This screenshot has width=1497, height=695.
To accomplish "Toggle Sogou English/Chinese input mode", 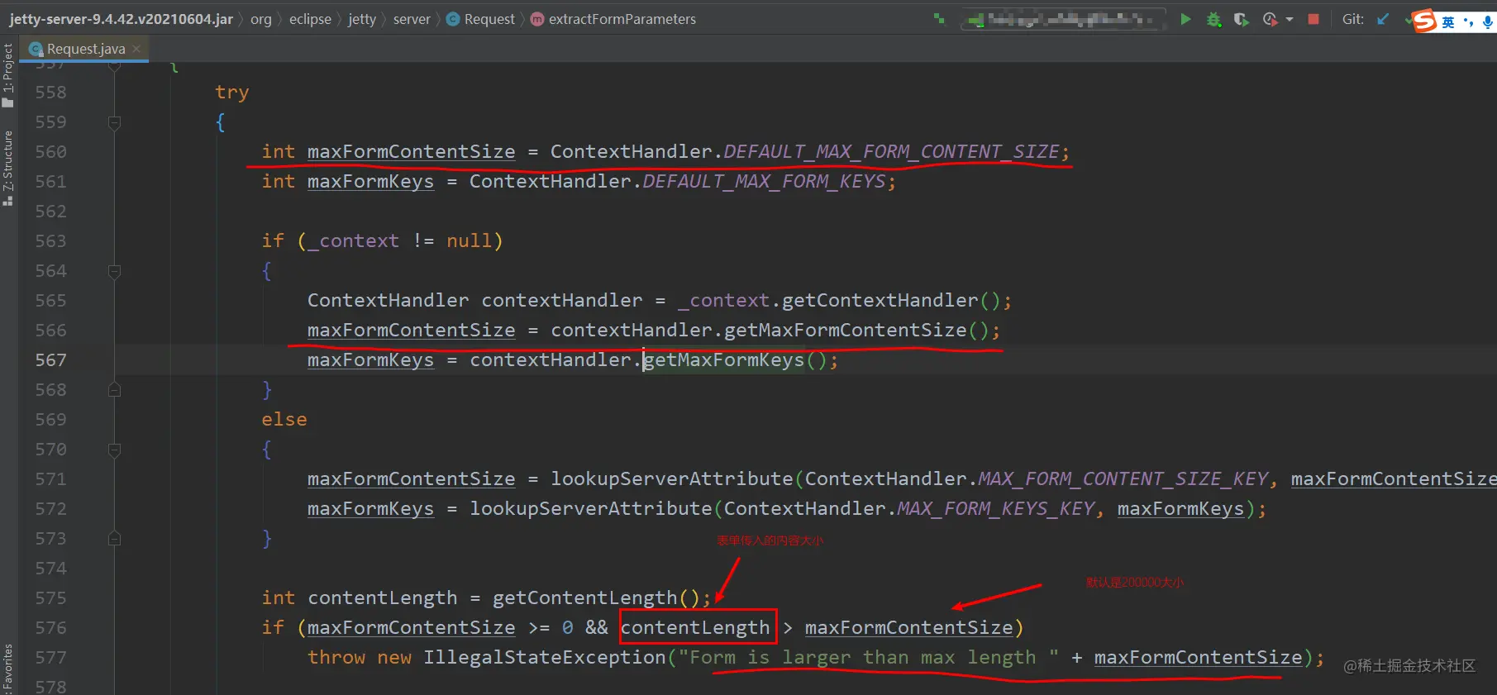I will [1448, 21].
